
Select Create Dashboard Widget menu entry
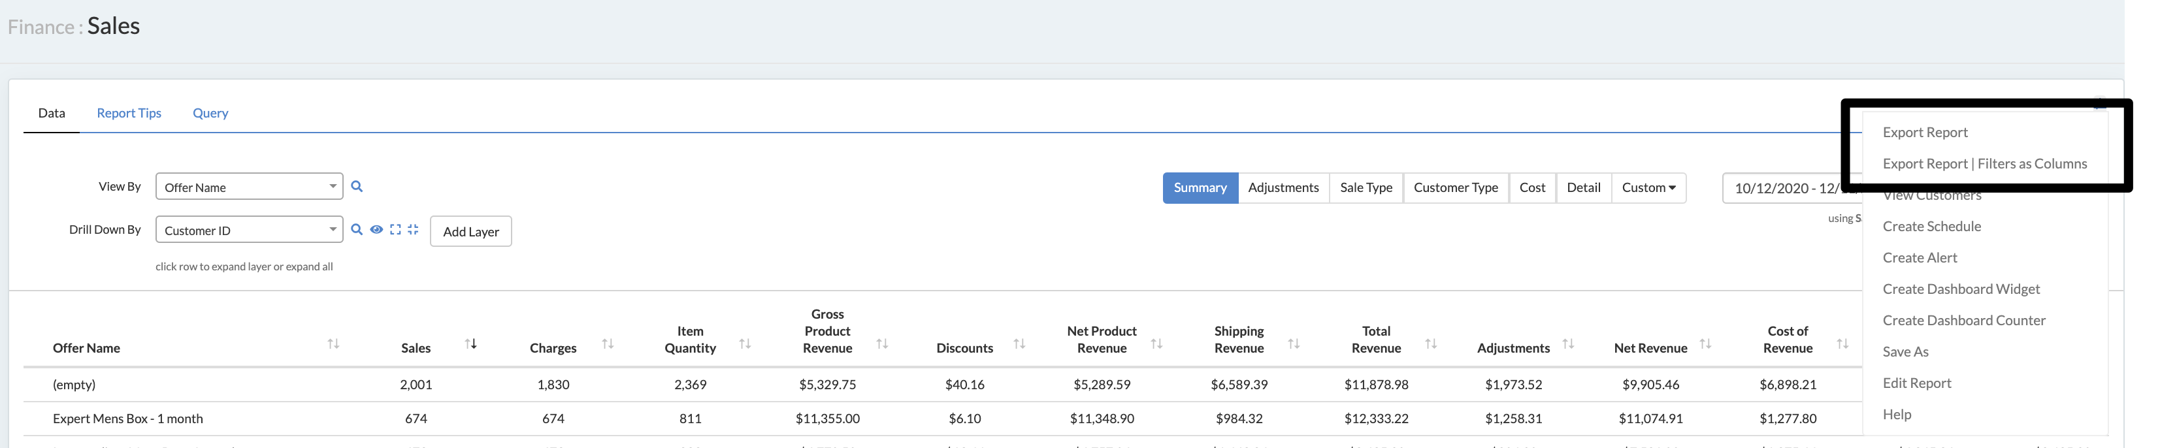coord(1961,289)
